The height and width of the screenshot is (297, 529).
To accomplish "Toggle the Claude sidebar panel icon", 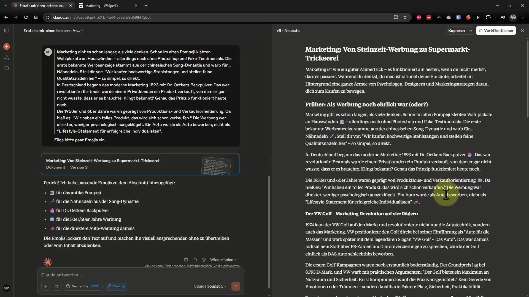I will (7, 31).
